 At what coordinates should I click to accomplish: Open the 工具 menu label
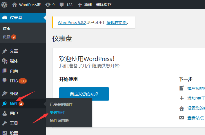tap(14, 123)
